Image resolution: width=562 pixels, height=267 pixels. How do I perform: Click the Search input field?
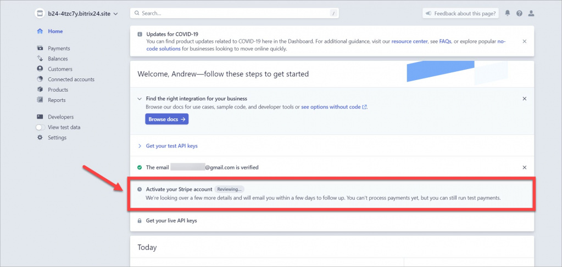(235, 13)
